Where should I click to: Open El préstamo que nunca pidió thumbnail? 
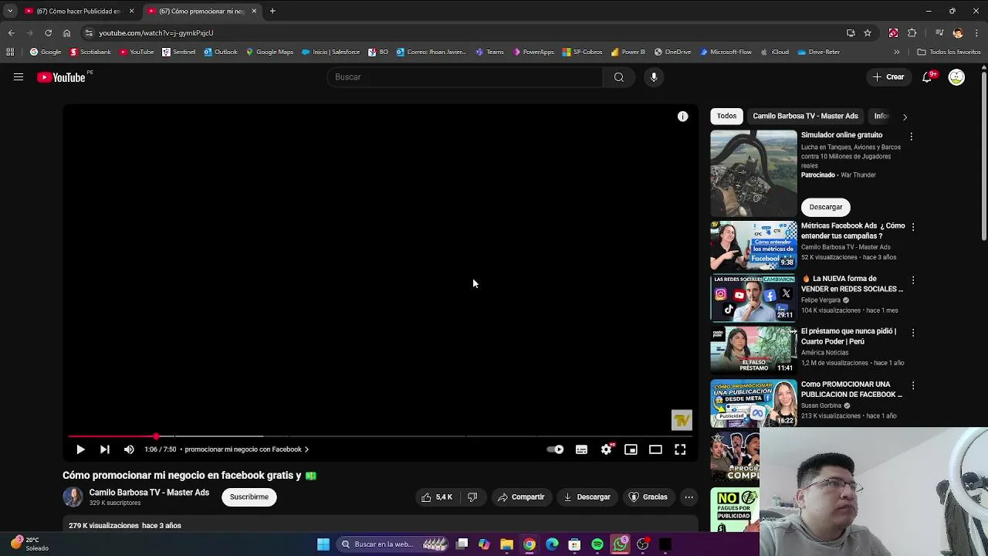[753, 350]
